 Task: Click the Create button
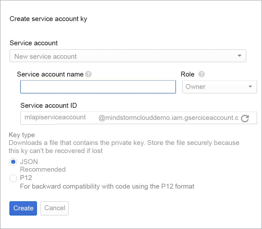23,208
